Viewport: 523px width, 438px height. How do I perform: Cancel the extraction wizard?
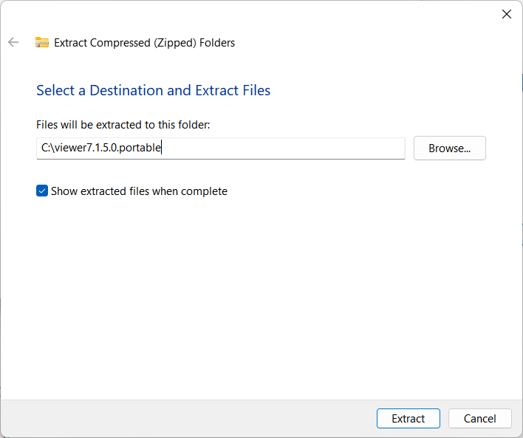pyautogui.click(x=479, y=419)
